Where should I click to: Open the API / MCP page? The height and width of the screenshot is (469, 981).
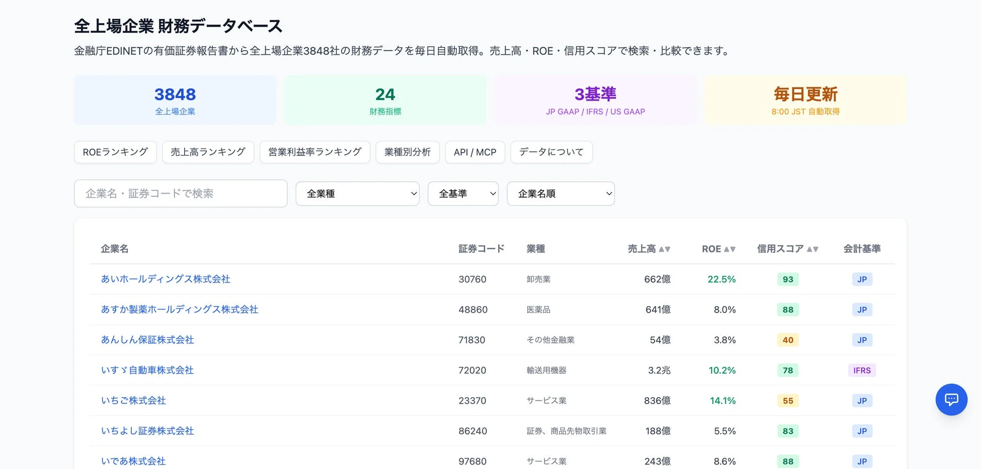474,152
